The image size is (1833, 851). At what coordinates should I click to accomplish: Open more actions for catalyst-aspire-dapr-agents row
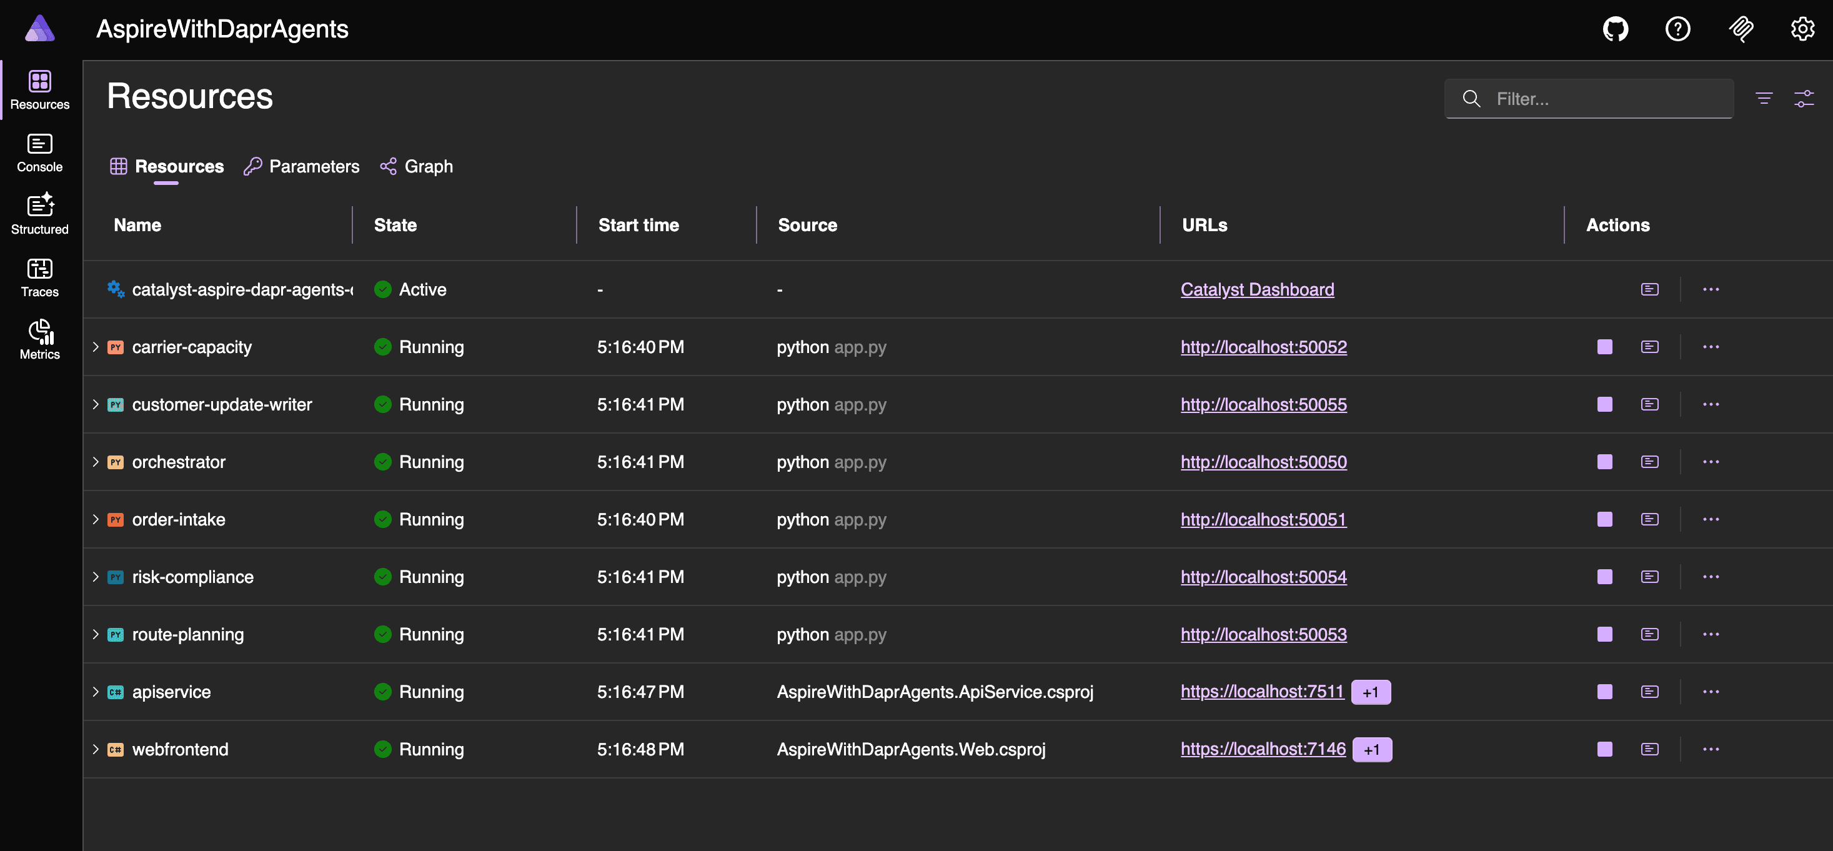click(x=1711, y=289)
